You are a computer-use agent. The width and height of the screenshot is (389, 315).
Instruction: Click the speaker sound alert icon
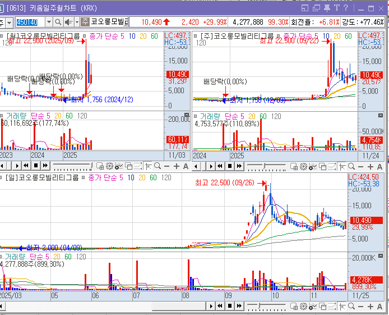68,22
